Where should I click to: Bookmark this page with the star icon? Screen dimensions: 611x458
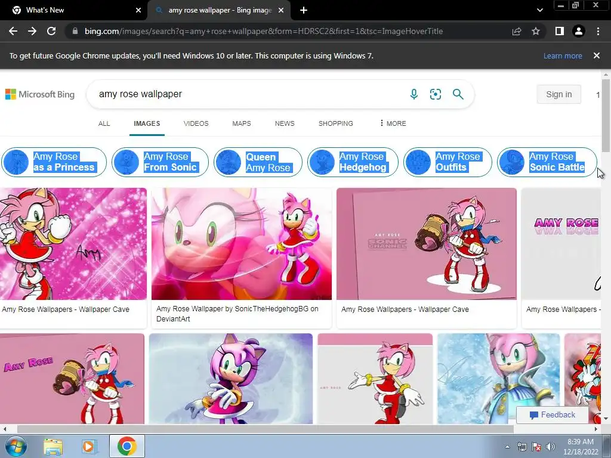[x=536, y=31]
